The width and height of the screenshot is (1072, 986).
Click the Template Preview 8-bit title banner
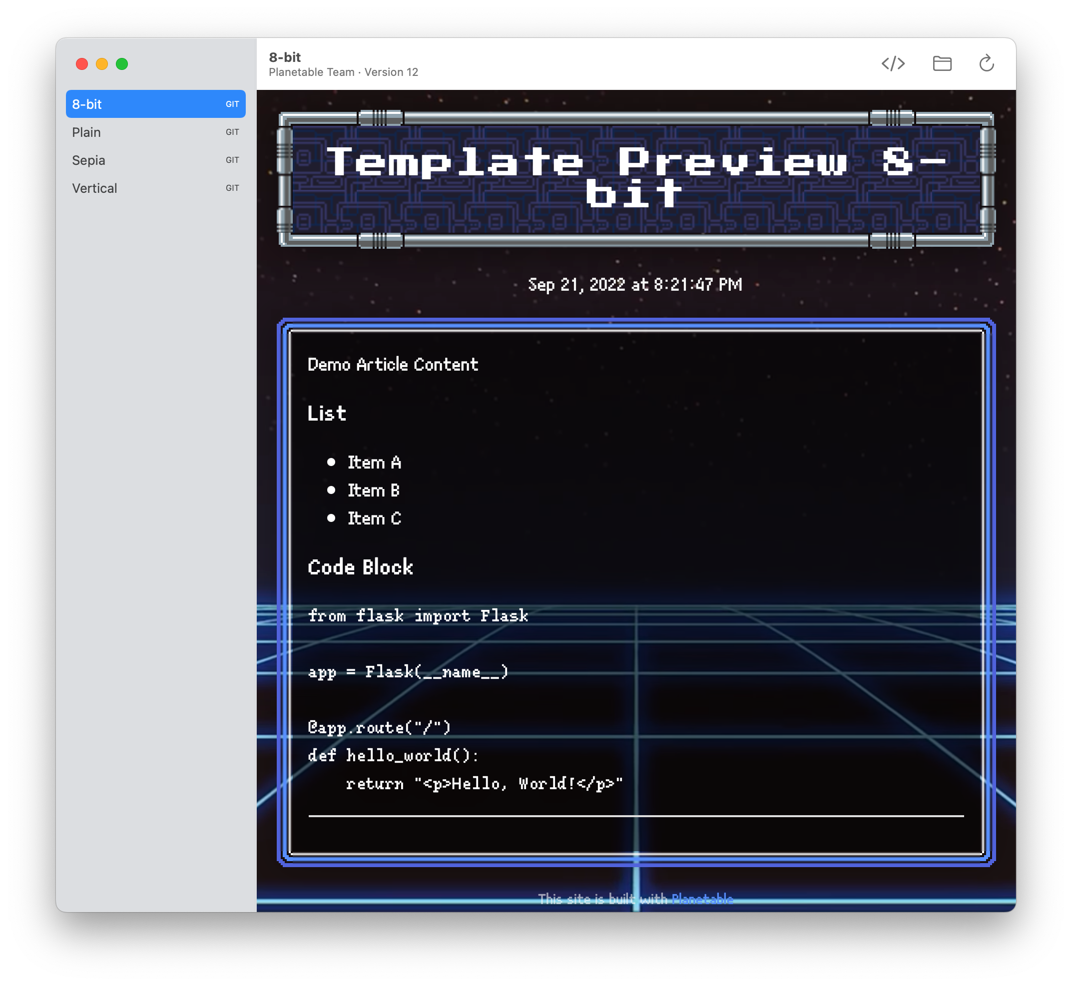(x=636, y=178)
